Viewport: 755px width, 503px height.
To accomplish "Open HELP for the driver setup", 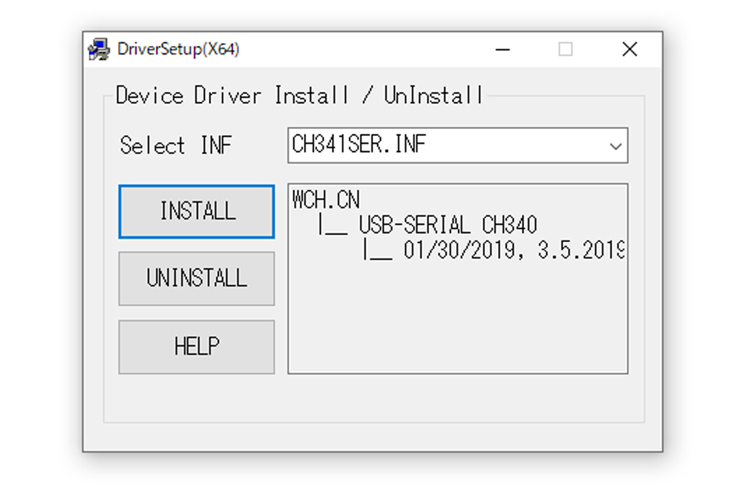I will pyautogui.click(x=196, y=346).
